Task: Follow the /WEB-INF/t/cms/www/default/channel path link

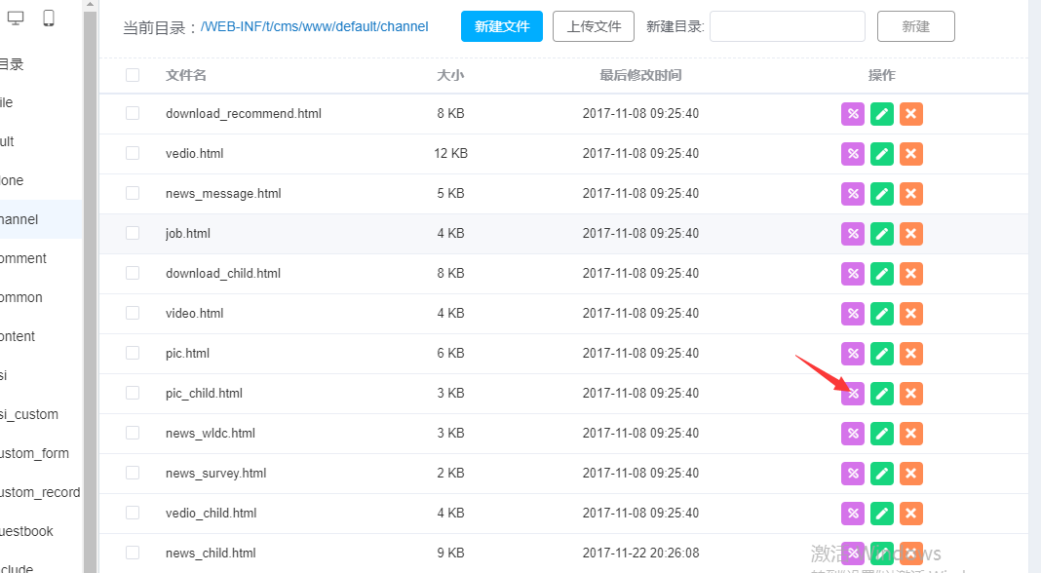Action: 315,27
